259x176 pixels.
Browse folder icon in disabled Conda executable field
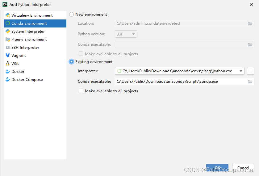250,45
